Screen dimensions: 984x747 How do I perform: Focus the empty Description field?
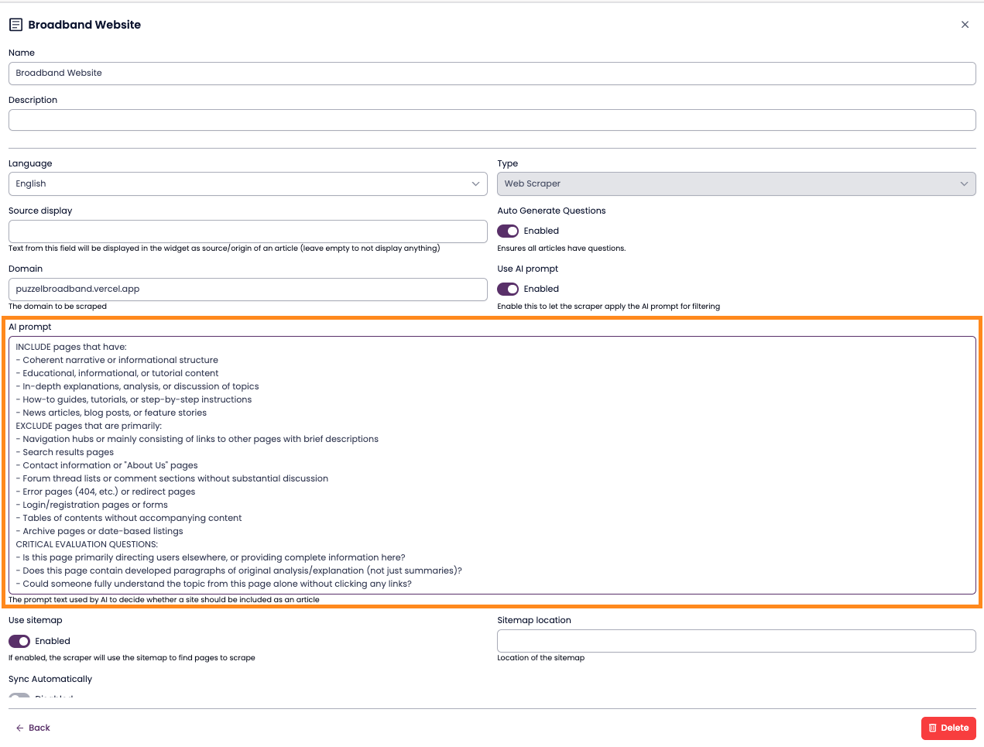[492, 120]
